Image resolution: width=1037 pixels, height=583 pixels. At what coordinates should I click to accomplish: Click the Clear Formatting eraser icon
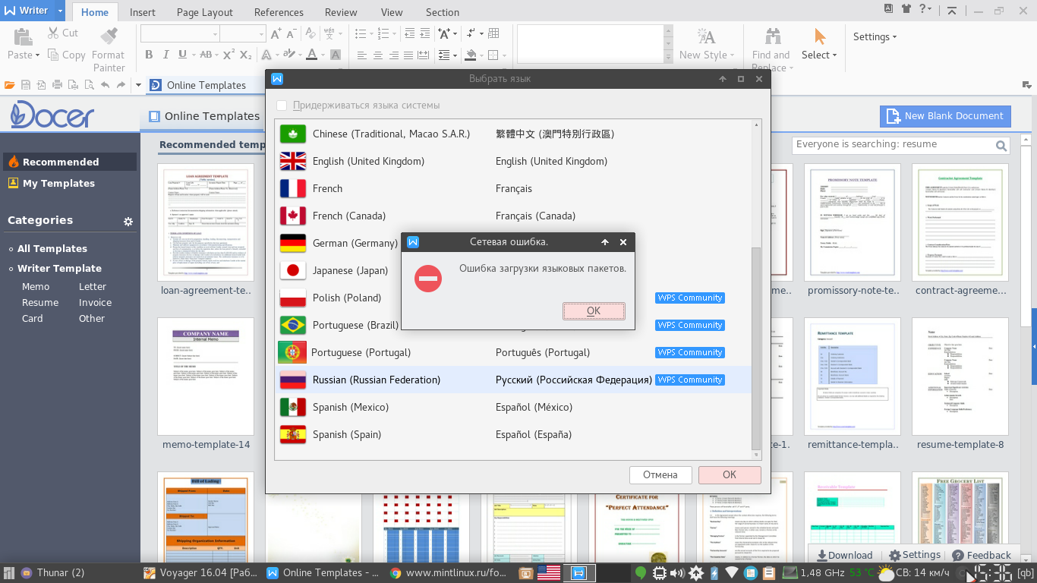tap(309, 33)
